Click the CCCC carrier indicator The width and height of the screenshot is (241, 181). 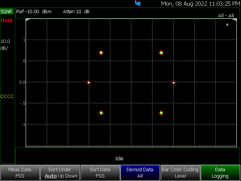click(7, 97)
